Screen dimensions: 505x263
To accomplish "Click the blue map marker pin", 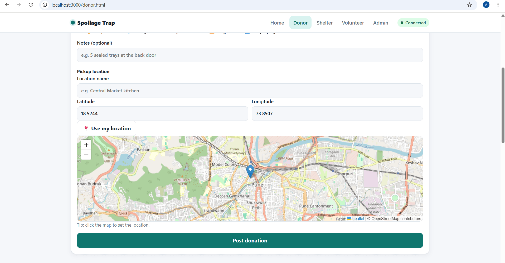I will [250, 171].
